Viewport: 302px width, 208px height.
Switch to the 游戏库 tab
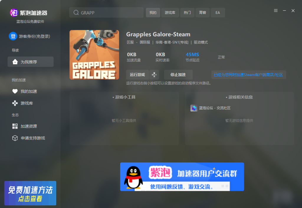click(170, 12)
